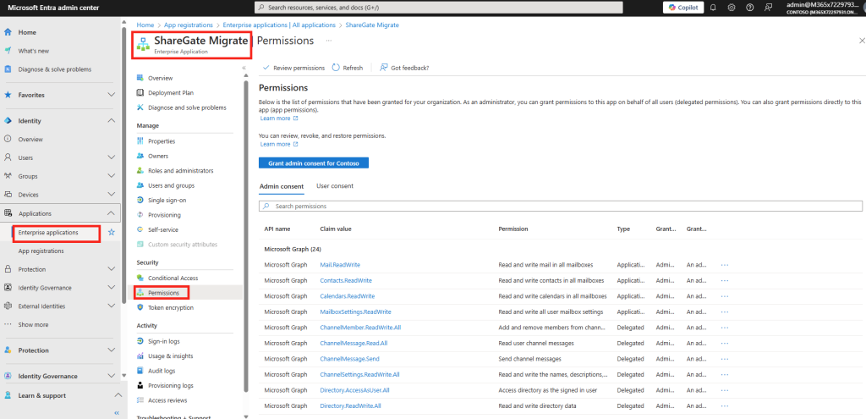Click the Copilot button

click(x=683, y=8)
